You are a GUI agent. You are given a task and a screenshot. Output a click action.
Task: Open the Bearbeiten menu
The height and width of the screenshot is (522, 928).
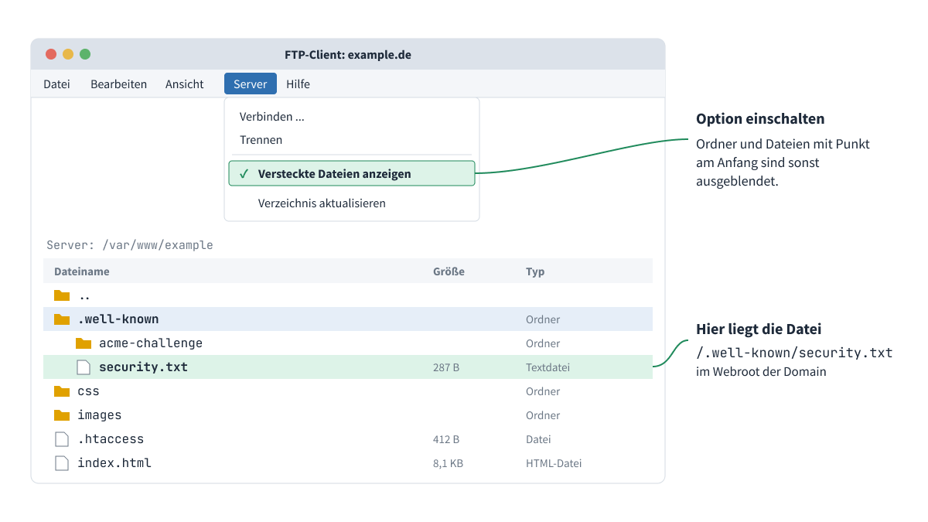coord(118,84)
